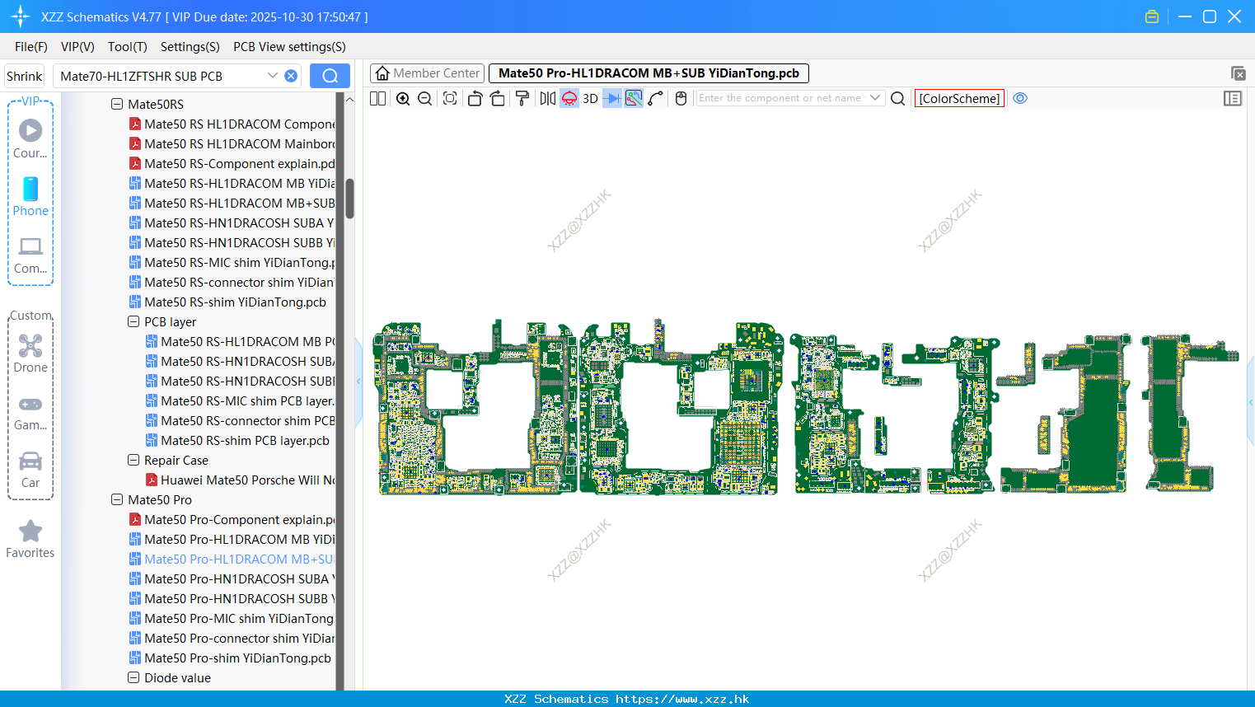The image size is (1255, 707).
Task: Open the Courses category in the sidebar
Action: point(30,138)
